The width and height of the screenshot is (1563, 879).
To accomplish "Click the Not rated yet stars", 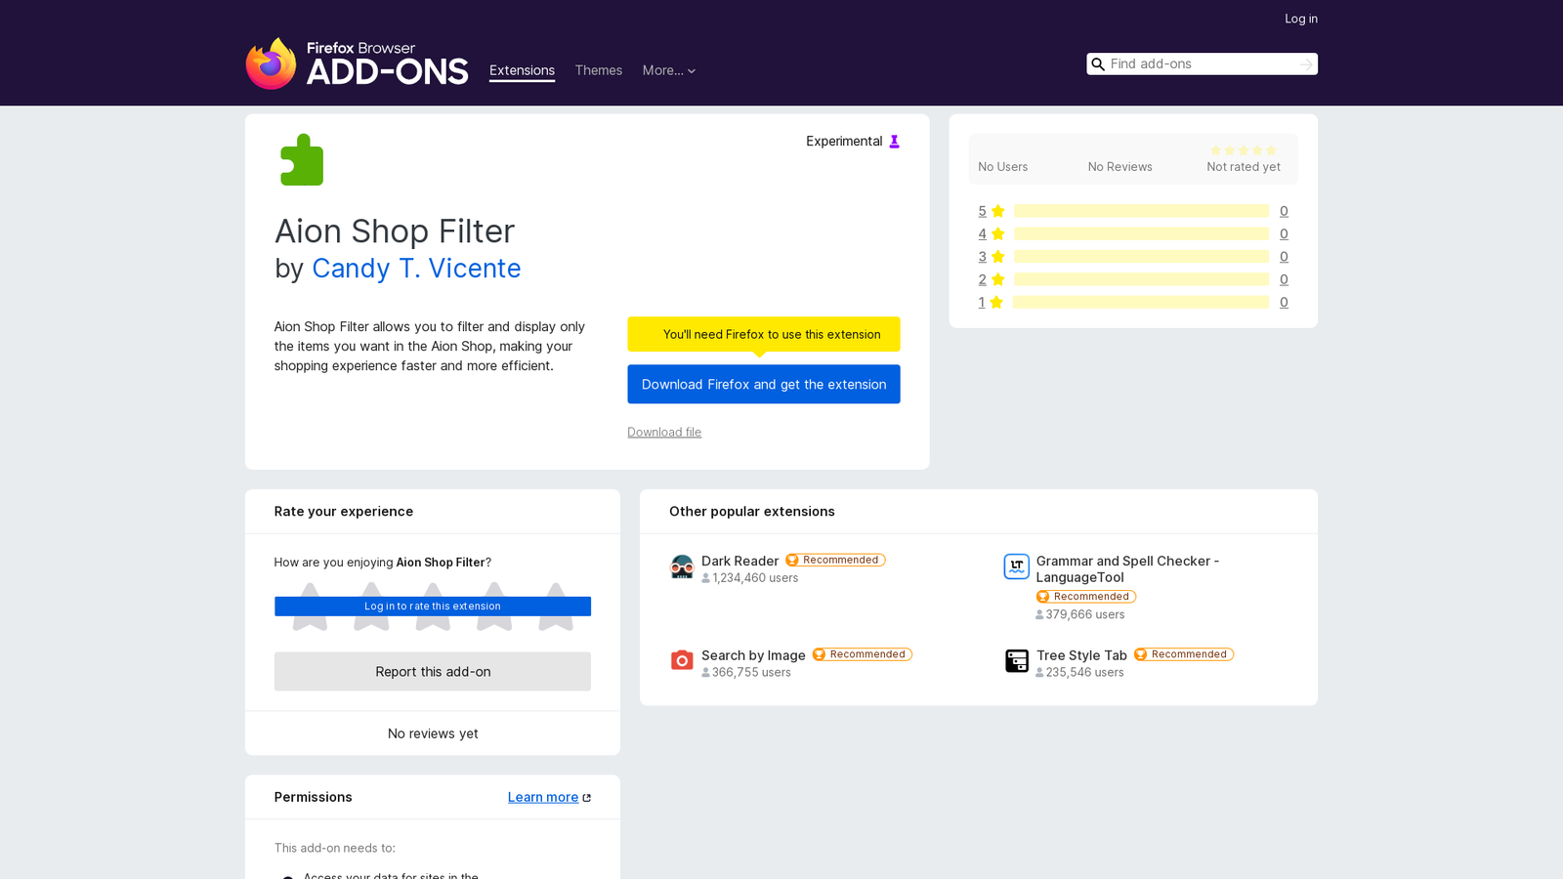I will click(x=1244, y=150).
